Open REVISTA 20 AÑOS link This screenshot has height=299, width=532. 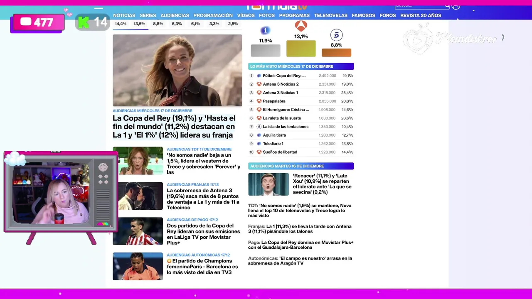(x=421, y=15)
